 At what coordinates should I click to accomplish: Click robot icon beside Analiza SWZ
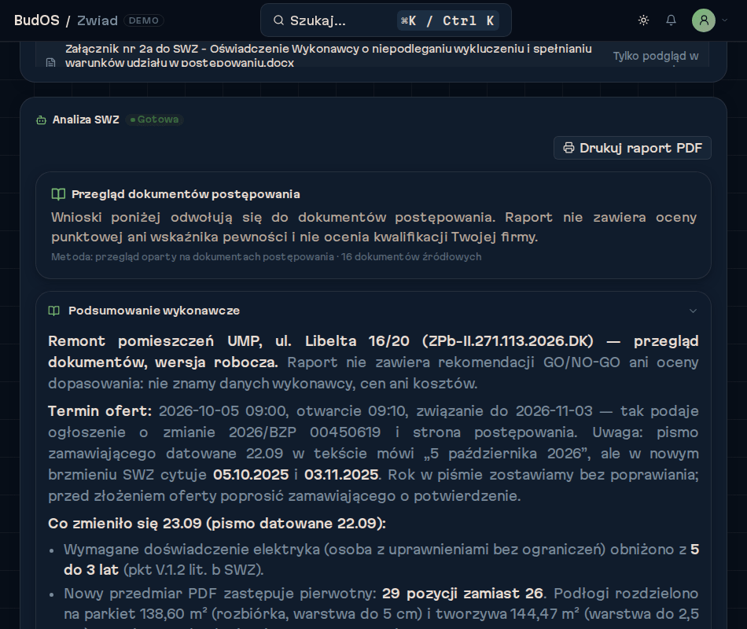pos(42,120)
